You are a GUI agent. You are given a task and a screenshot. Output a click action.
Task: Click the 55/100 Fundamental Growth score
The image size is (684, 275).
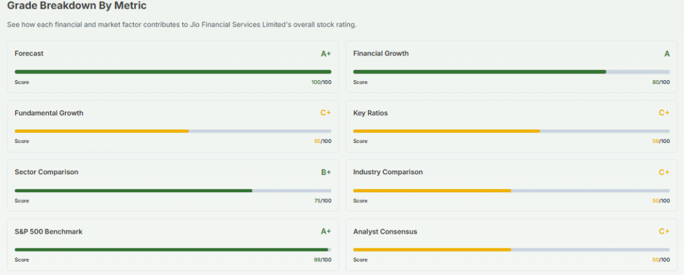click(323, 142)
